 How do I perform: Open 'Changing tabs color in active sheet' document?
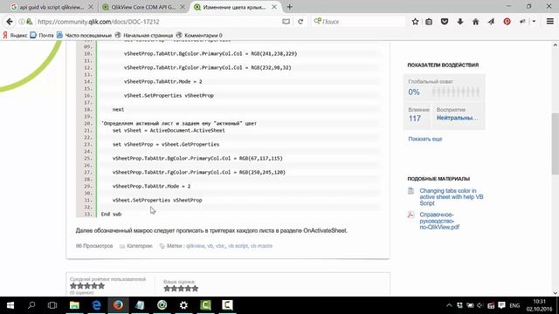pyautogui.click(x=452, y=197)
